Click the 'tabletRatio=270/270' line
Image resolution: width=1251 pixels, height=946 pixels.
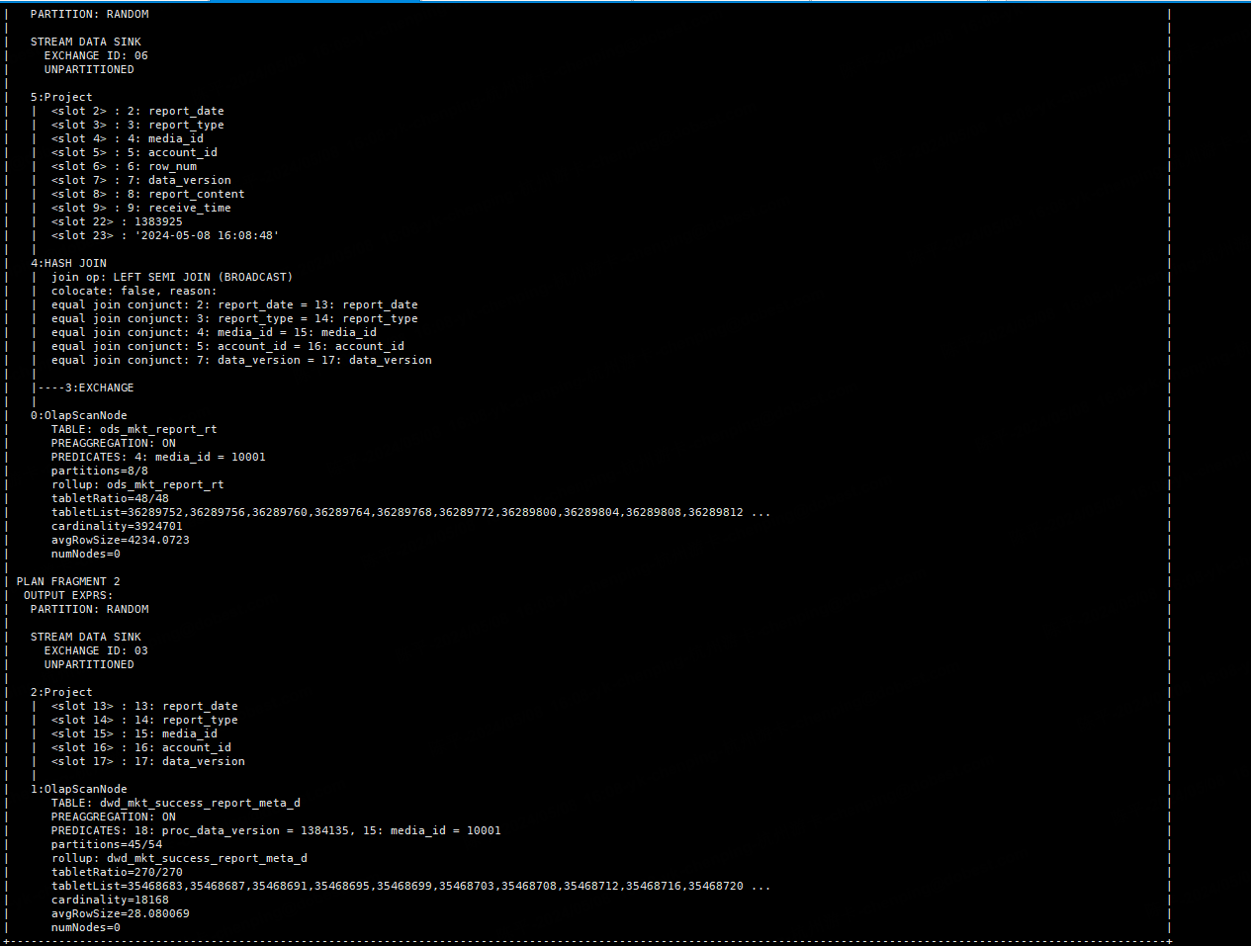point(117,872)
